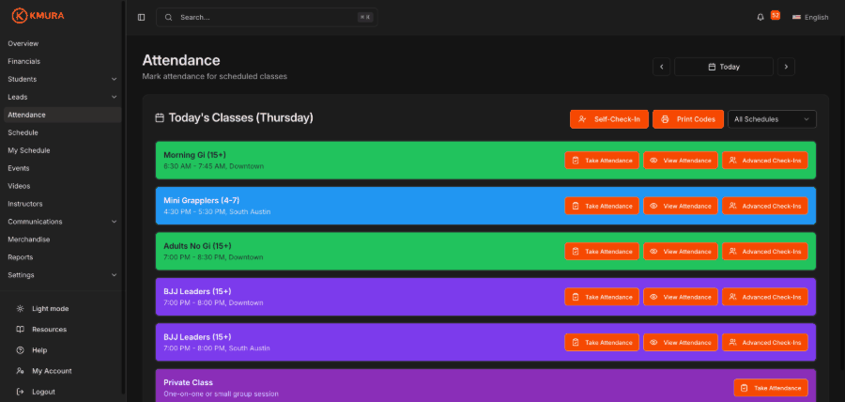Screen dimensions: 845x402
Task: Click the Kmura logo
Action: pos(38,16)
